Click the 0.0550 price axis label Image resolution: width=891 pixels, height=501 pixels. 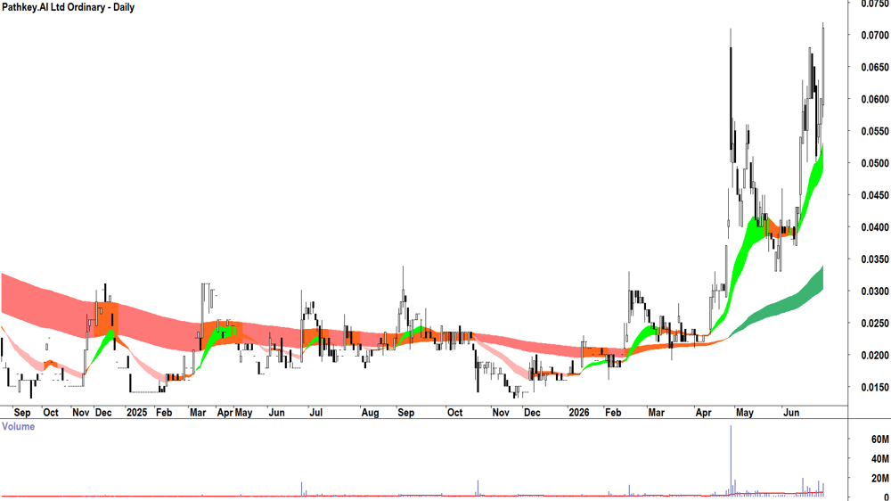point(875,131)
